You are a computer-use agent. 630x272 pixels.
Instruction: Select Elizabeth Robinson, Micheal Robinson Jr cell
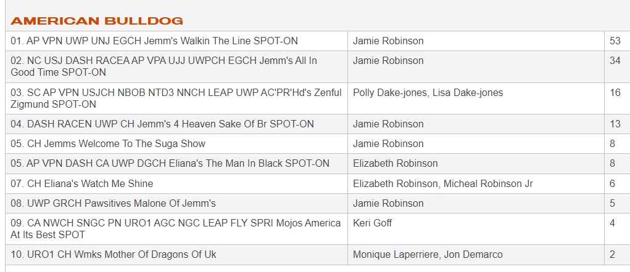click(x=442, y=183)
